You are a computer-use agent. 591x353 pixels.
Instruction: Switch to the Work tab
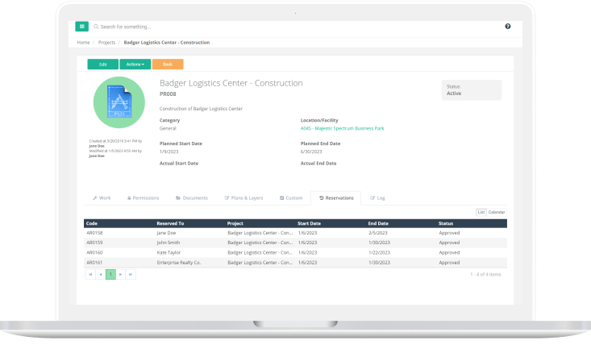click(102, 198)
